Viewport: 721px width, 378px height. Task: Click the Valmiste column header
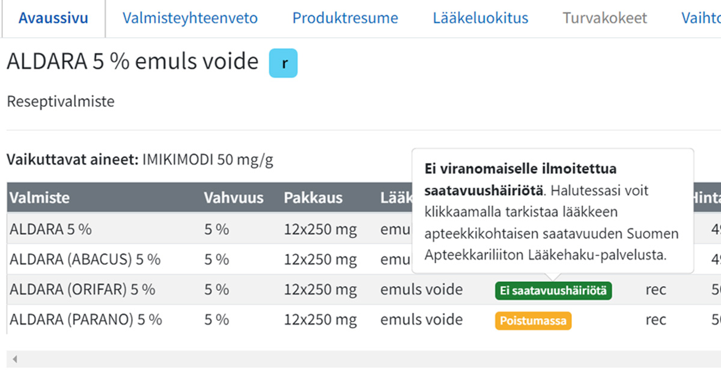pos(40,197)
